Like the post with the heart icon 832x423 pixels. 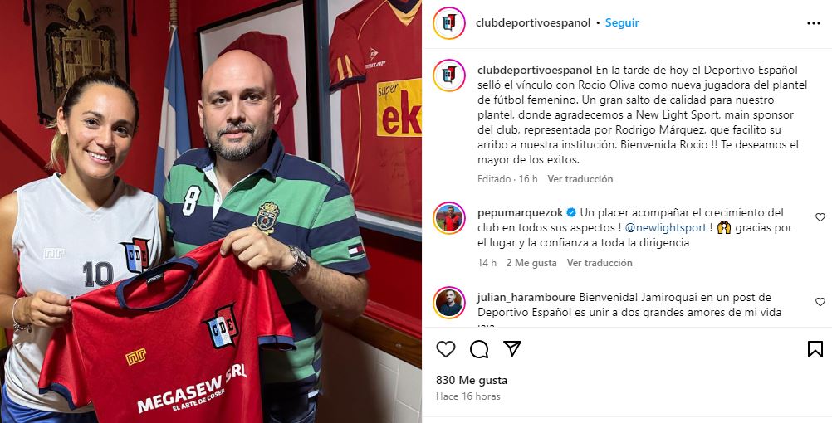click(446, 349)
